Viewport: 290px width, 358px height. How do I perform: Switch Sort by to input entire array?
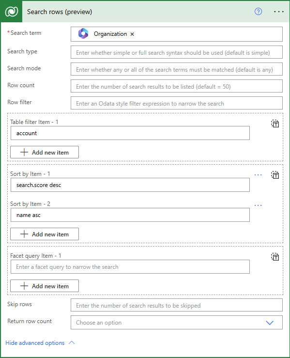pos(275,175)
